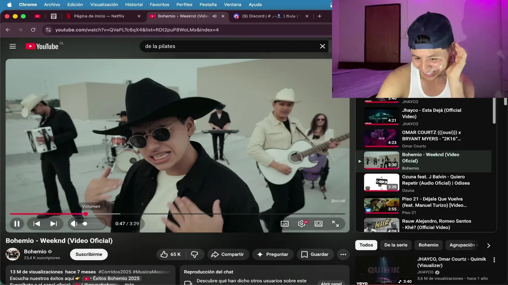Go forward with the browser forward arrow
Image resolution: width=508 pixels, height=285 pixels.
point(20,30)
